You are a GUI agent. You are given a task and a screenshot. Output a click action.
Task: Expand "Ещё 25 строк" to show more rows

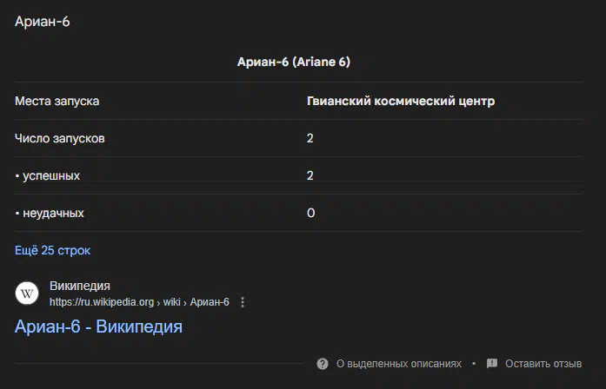coord(52,250)
